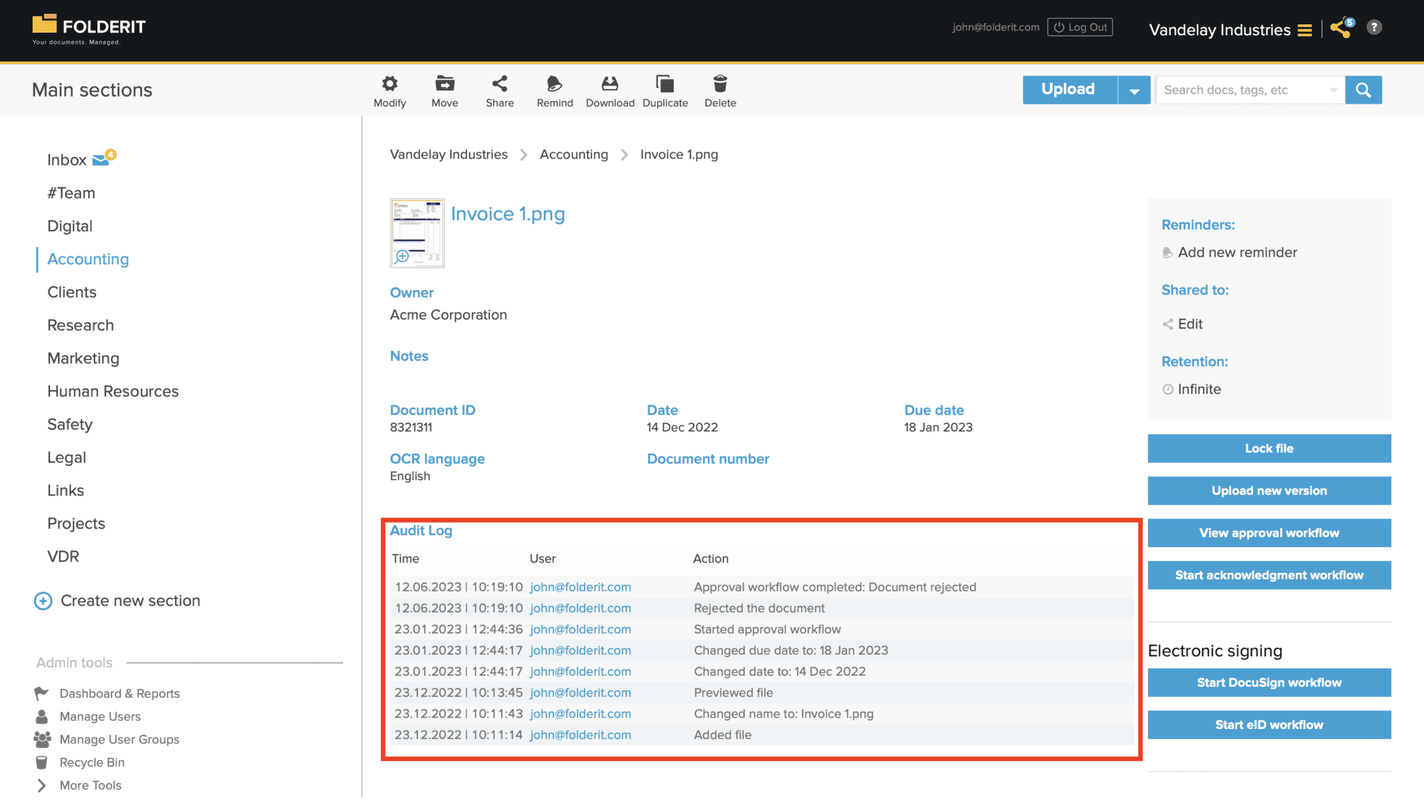Open Dashboard & Reports flag icon
The image size is (1424, 807).
pos(42,693)
